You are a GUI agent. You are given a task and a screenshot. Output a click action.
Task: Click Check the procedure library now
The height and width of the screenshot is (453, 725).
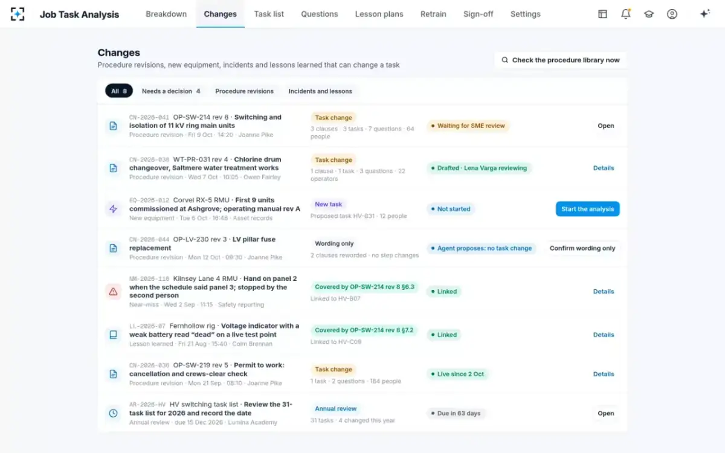point(561,60)
